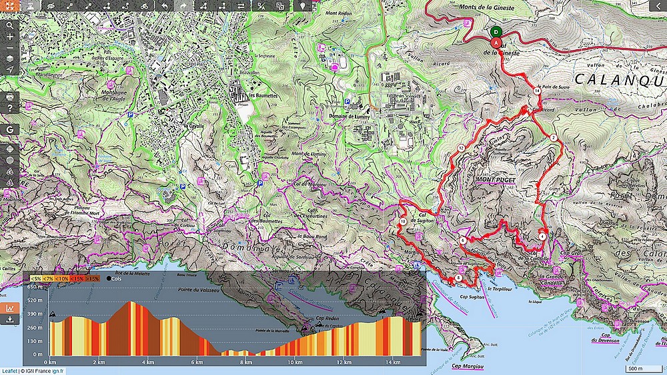Click the <10% slope legend swatch
The height and width of the screenshot is (375, 667).
(x=63, y=278)
